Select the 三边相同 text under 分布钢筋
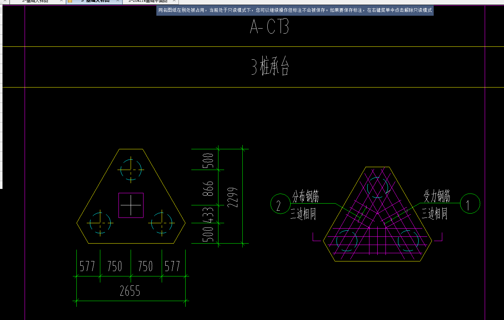 click(303, 214)
